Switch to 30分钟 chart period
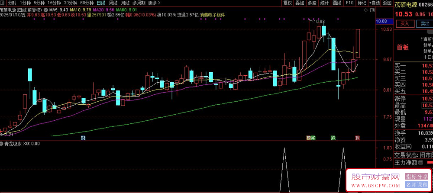The image size is (433, 193). coord(71,3)
